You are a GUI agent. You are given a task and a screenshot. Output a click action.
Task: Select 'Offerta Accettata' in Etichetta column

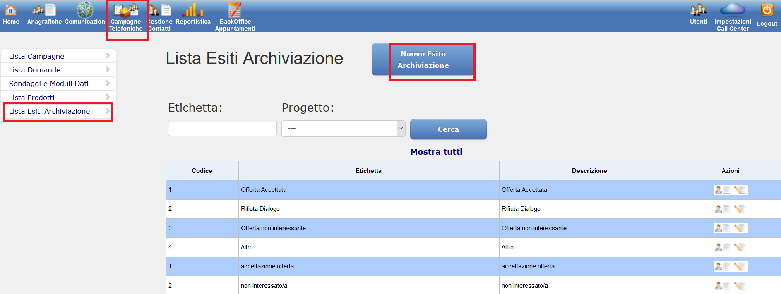point(264,190)
